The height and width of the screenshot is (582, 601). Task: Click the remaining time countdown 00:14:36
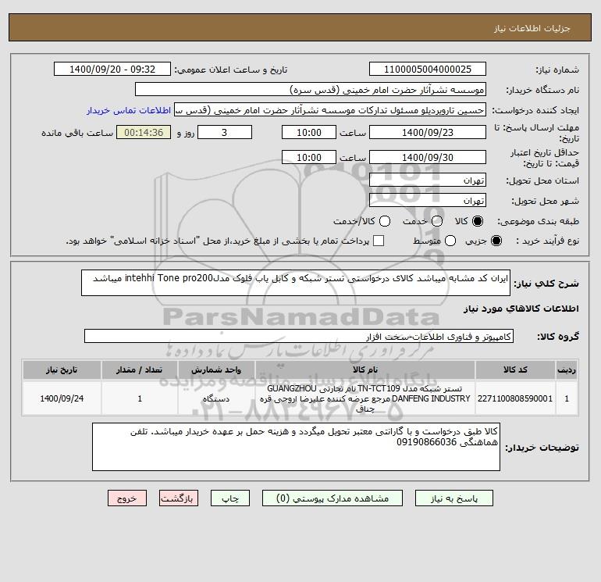pos(144,132)
